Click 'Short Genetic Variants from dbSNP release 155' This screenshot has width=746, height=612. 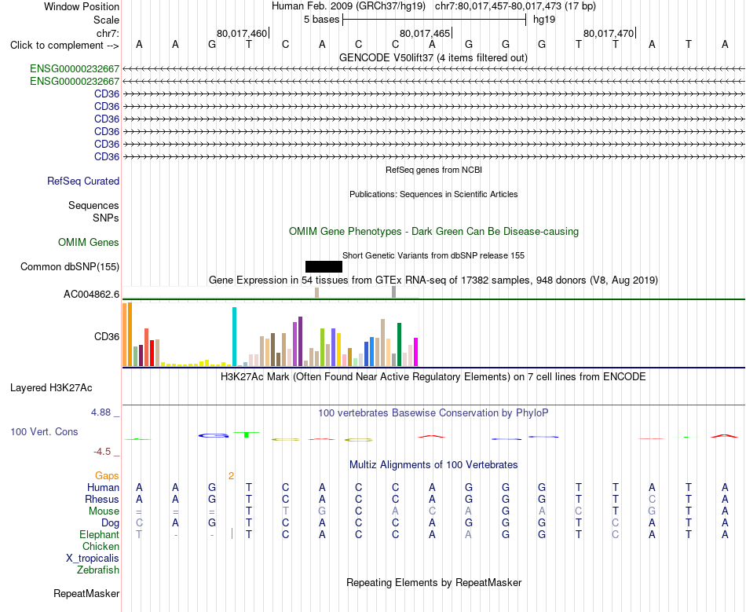pyautogui.click(x=433, y=255)
